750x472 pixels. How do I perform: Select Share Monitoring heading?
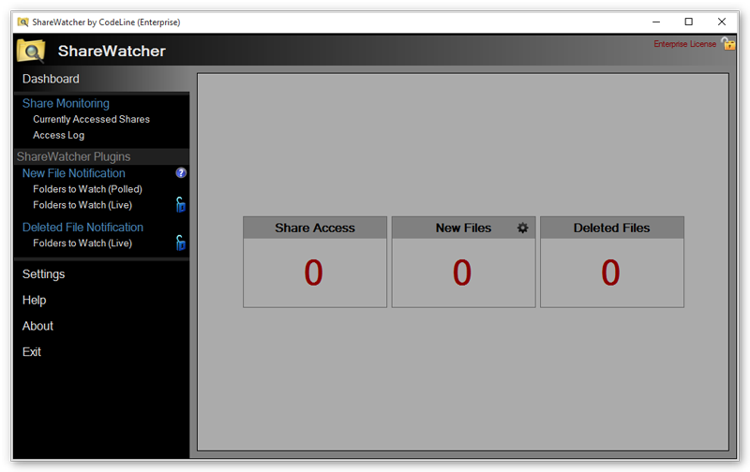(x=66, y=103)
